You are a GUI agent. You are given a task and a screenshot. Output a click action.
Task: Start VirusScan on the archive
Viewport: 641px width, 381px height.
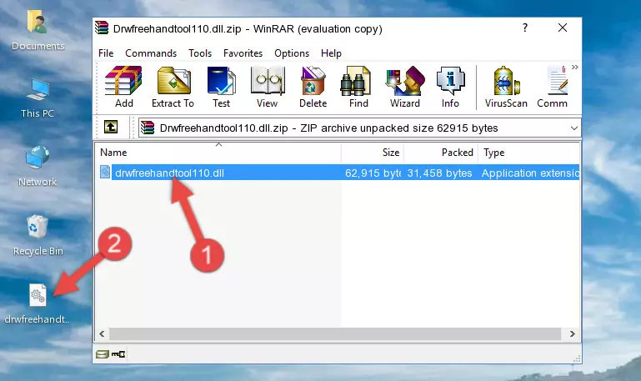[506, 87]
